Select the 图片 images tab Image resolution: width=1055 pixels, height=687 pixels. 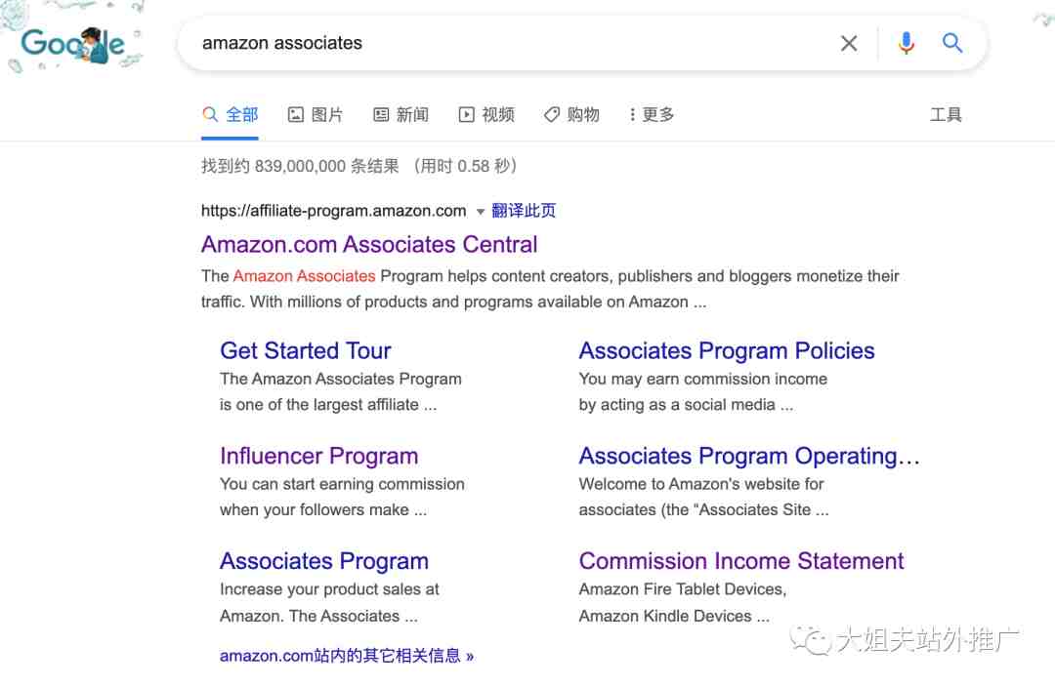pyautogui.click(x=316, y=114)
